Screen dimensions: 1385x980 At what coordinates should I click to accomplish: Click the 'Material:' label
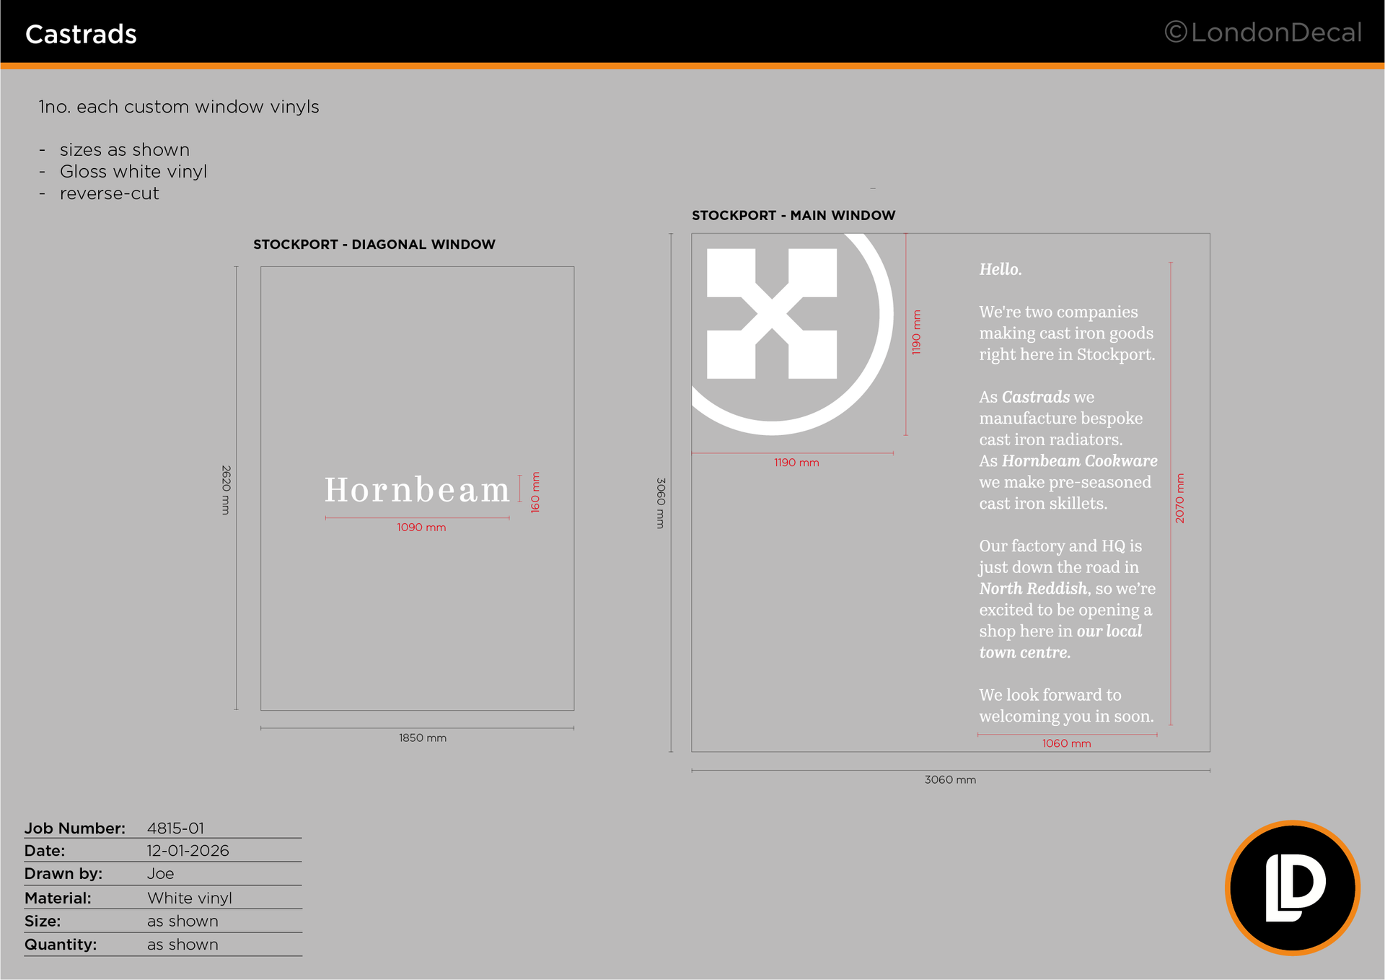click(58, 898)
